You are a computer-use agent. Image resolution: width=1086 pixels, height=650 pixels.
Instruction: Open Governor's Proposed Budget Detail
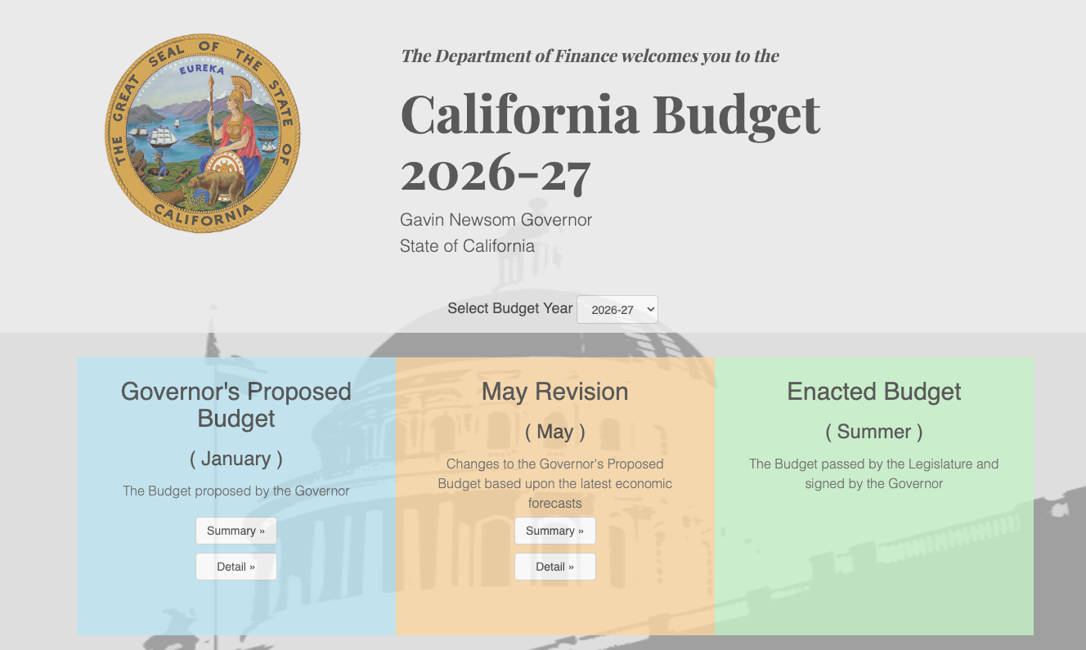tap(236, 567)
